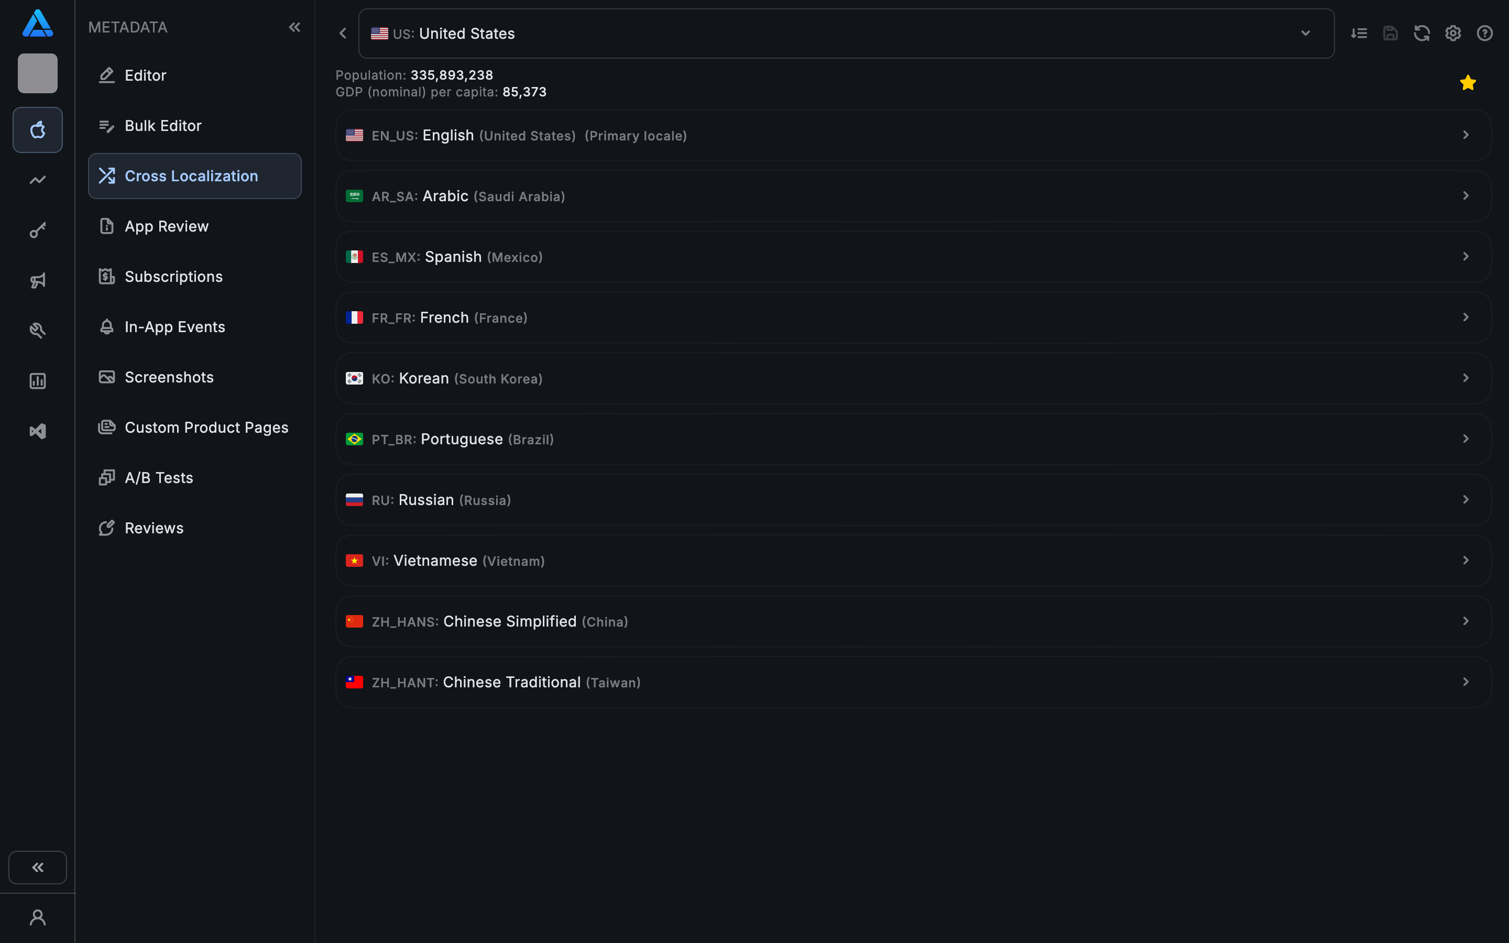Image resolution: width=1509 pixels, height=943 pixels.
Task: Open the Bulk Editor menu item
Action: 163,126
